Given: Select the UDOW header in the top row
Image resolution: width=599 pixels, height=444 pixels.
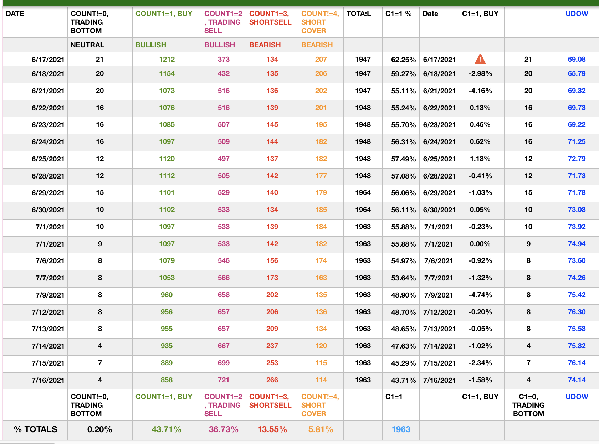Looking at the screenshot, I should tap(577, 14).
